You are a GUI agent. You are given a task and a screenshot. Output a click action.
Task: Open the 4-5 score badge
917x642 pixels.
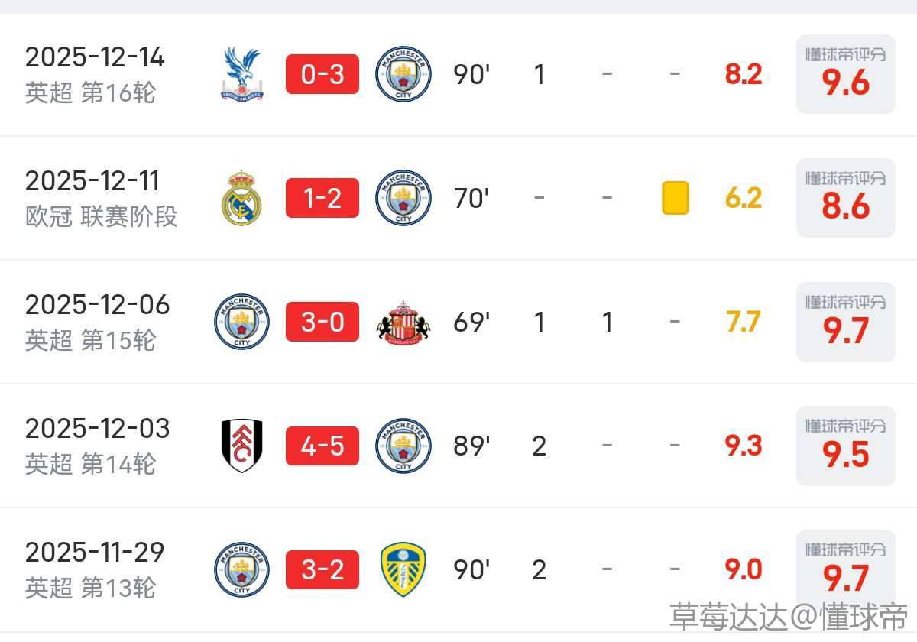point(322,446)
